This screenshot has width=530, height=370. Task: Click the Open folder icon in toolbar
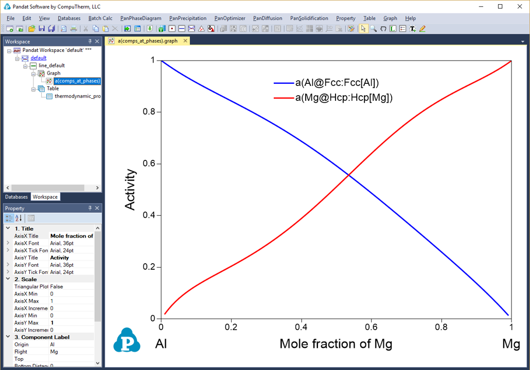[x=32, y=29]
